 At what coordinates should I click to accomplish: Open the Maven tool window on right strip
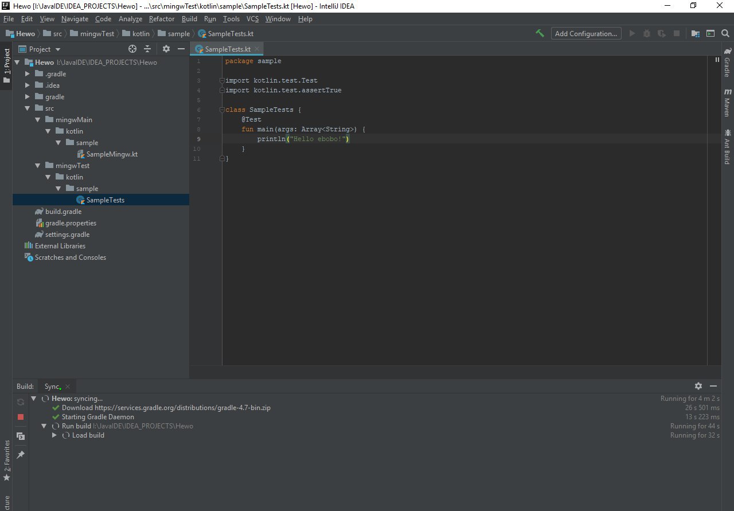tap(727, 102)
